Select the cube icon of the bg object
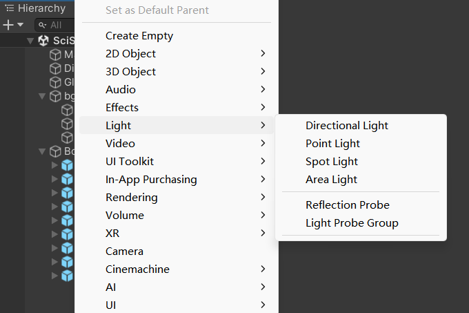This screenshot has height=313, width=469. tap(56, 96)
